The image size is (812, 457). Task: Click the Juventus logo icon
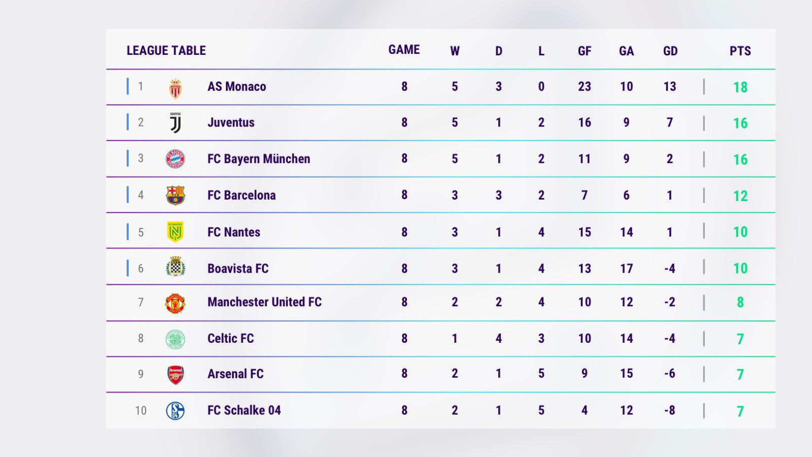coord(176,123)
